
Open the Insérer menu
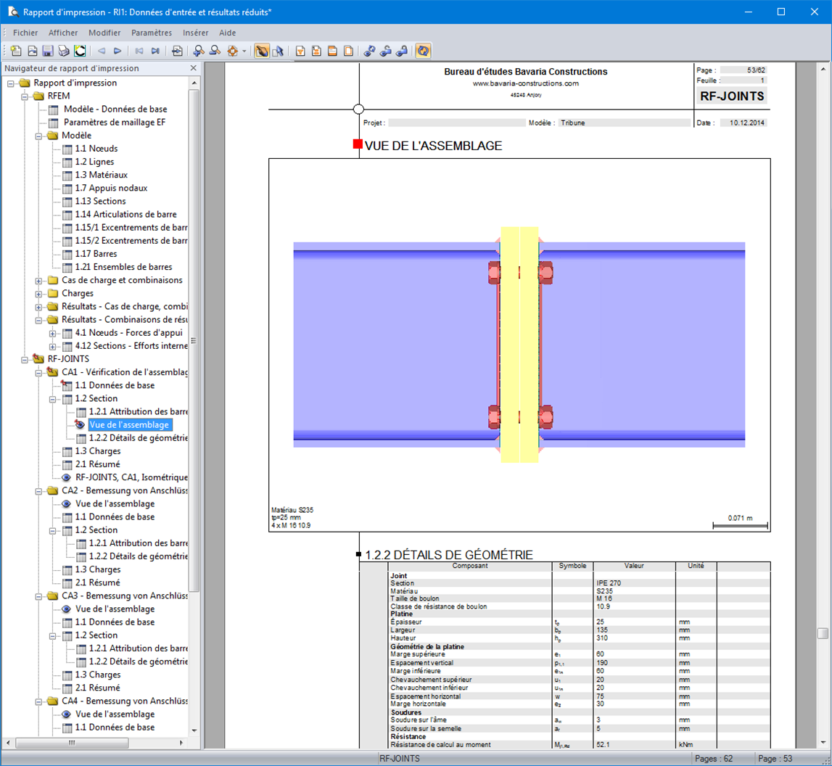pyautogui.click(x=195, y=33)
